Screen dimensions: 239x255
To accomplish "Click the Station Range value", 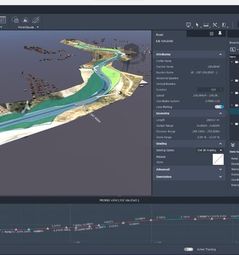I will (x=208, y=126).
